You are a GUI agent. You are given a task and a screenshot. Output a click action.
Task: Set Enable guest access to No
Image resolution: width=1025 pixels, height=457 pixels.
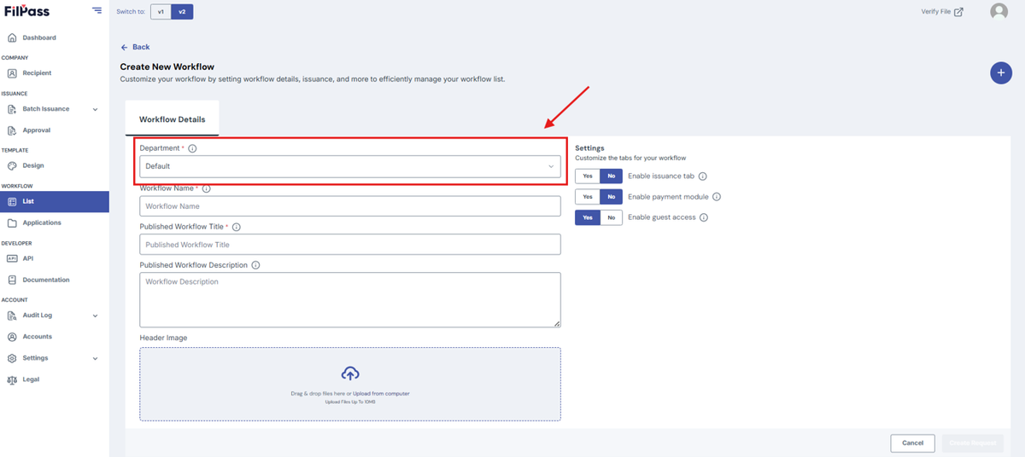(611, 217)
